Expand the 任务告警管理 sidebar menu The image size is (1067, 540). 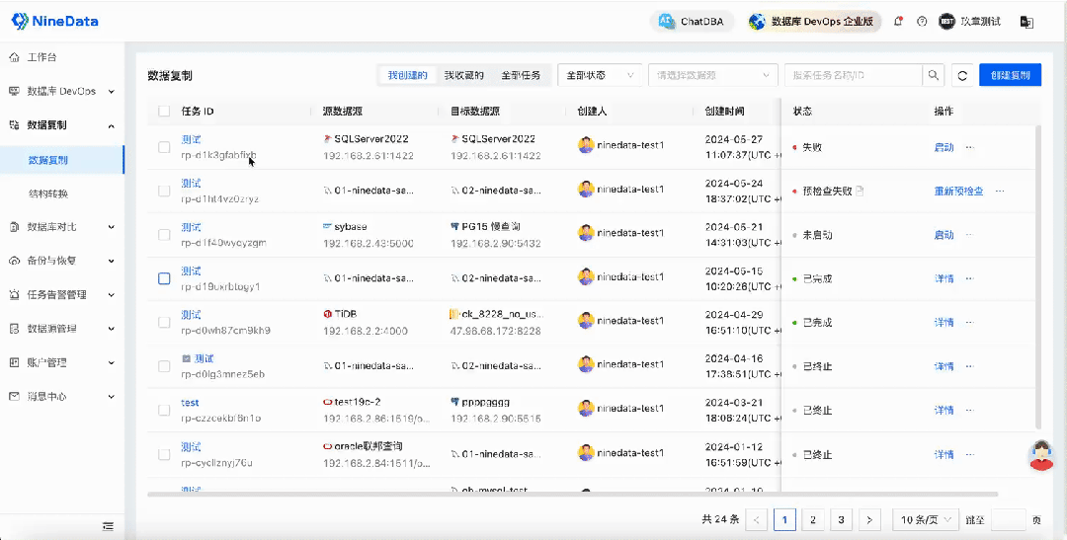click(x=61, y=295)
